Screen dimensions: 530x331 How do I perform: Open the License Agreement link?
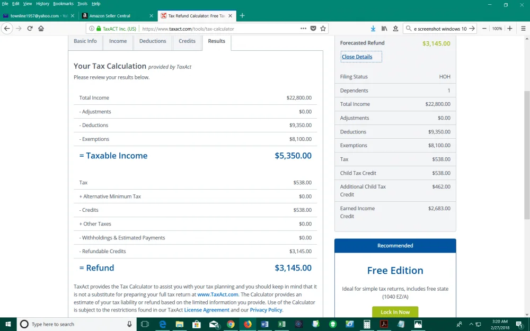coord(207,310)
